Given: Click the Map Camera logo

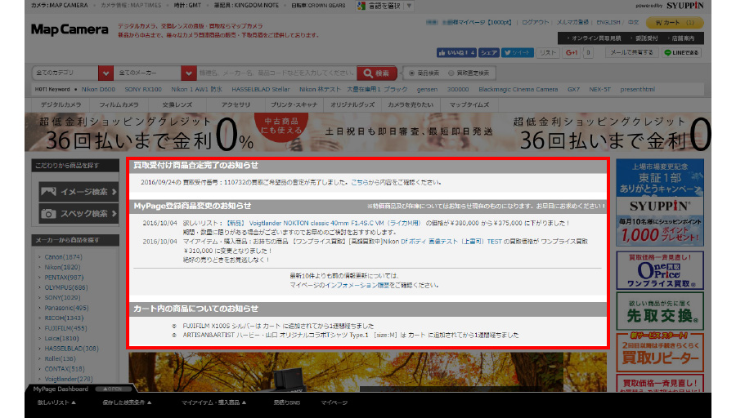Looking at the screenshot, I should coord(70,29).
